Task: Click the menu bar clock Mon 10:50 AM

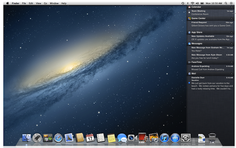Action: 214,3
